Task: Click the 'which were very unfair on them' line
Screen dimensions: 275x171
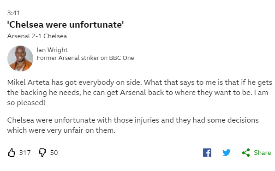Action: point(61,130)
